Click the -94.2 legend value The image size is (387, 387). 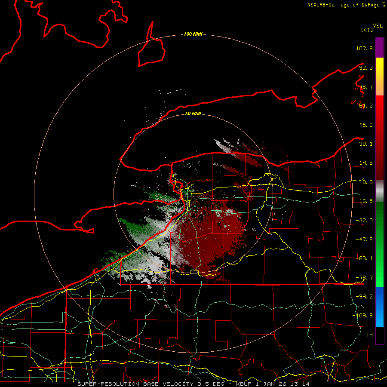[364, 297]
